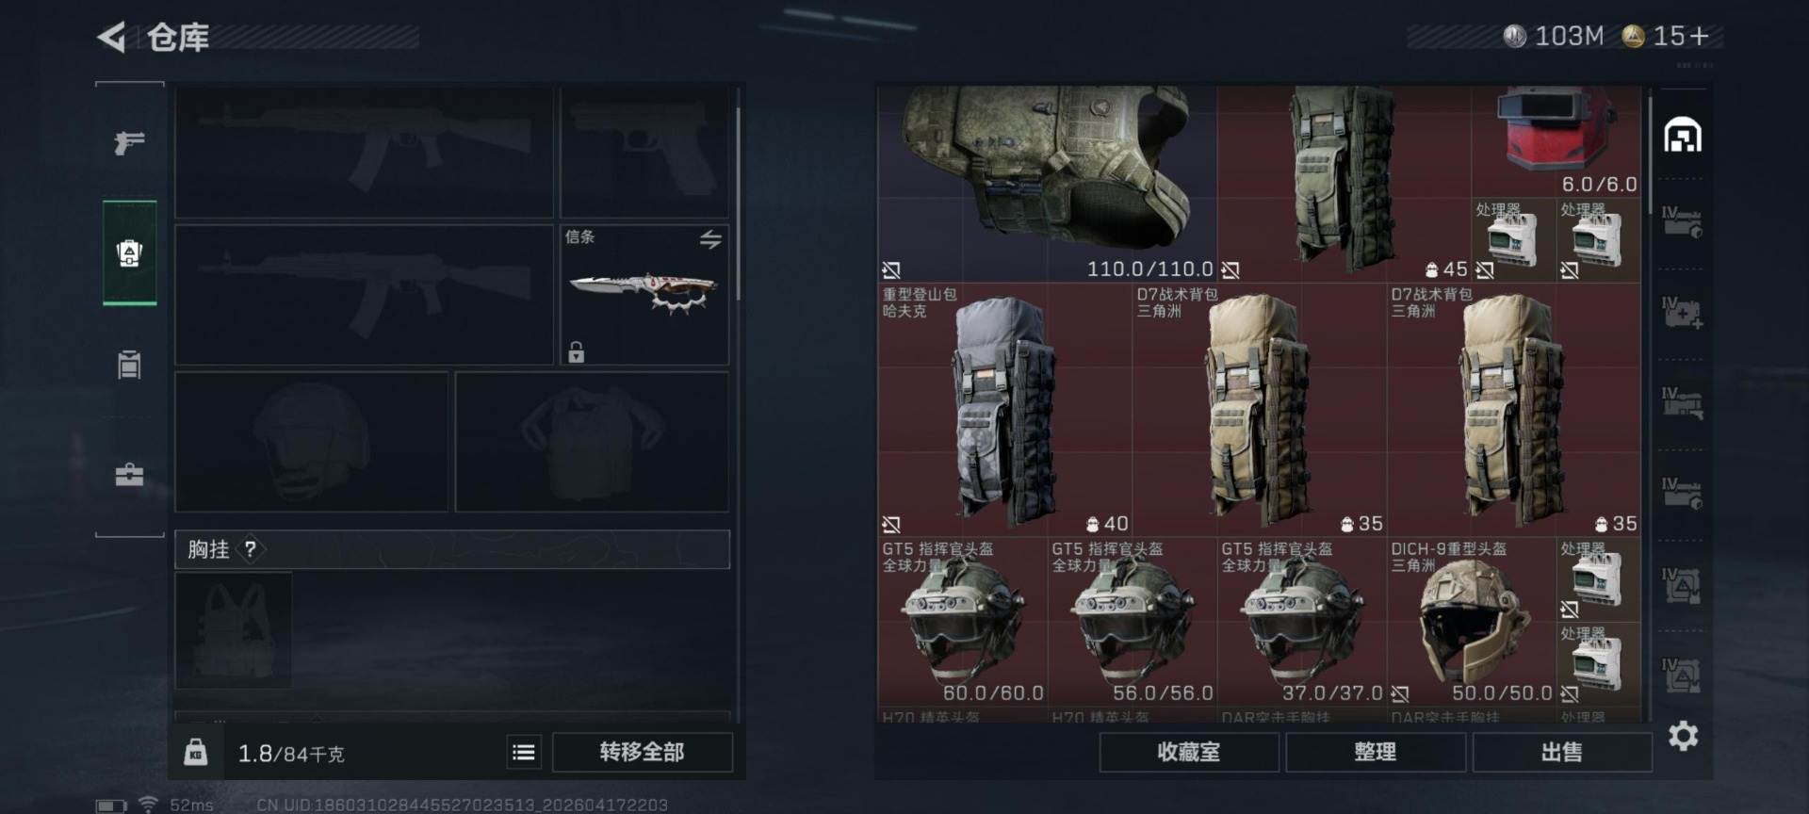Open the briefcase items category icon
The image size is (1809, 814).
coord(129,474)
